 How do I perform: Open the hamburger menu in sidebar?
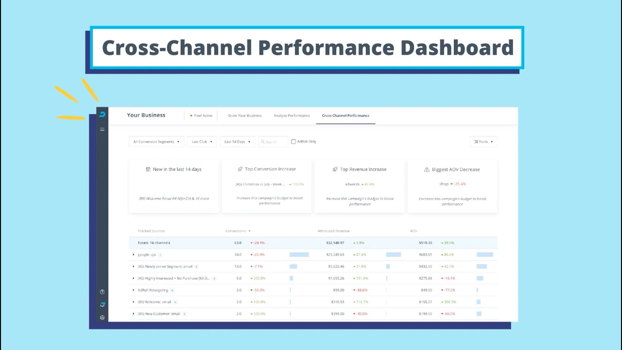click(102, 129)
